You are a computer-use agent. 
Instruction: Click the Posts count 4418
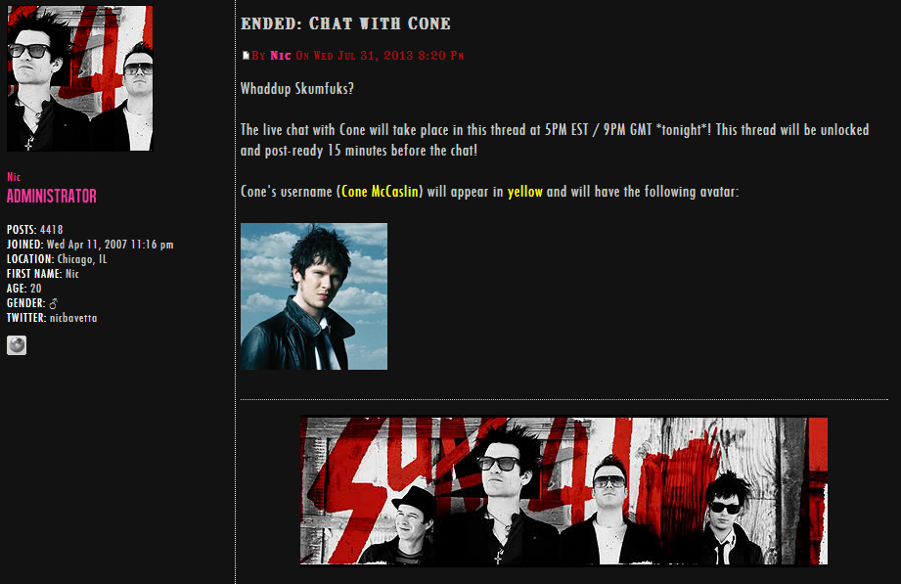tap(52, 230)
